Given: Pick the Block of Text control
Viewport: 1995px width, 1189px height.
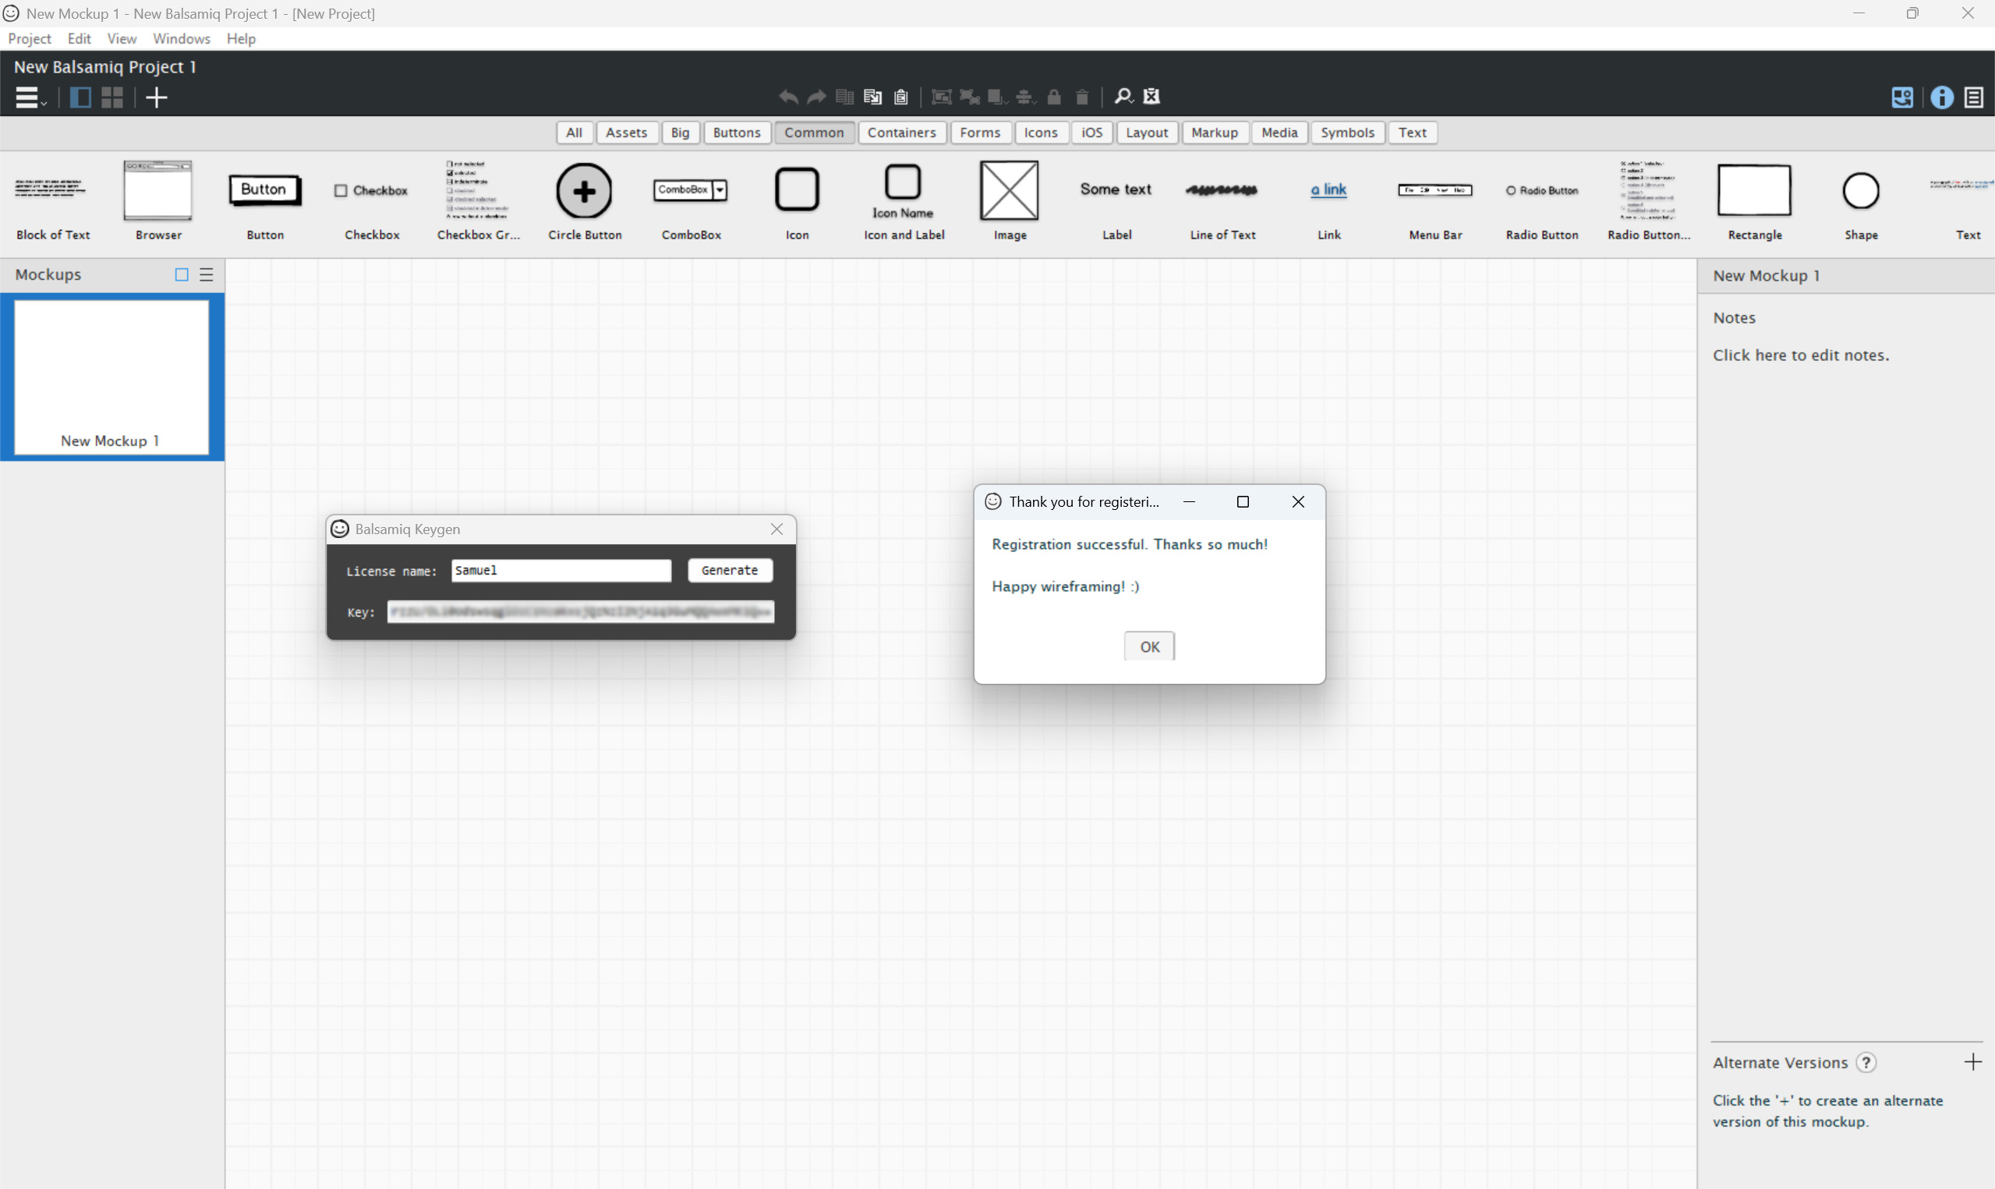Looking at the screenshot, I should point(53,200).
